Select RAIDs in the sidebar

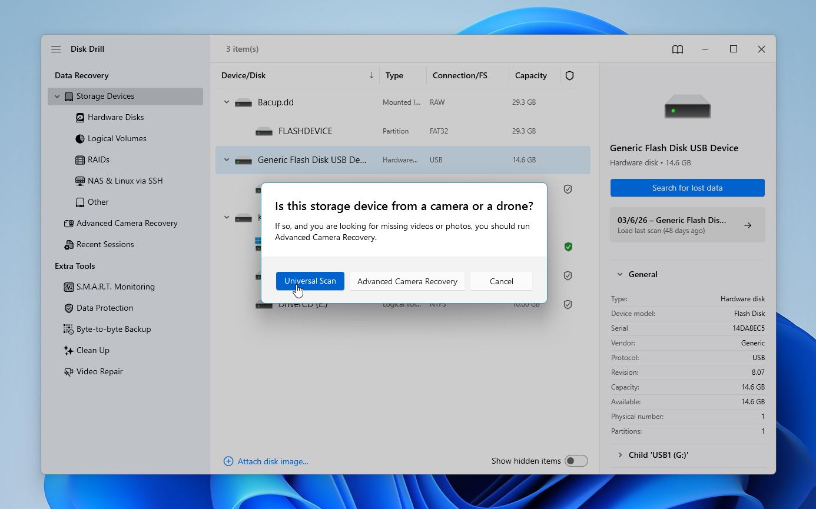(x=98, y=160)
